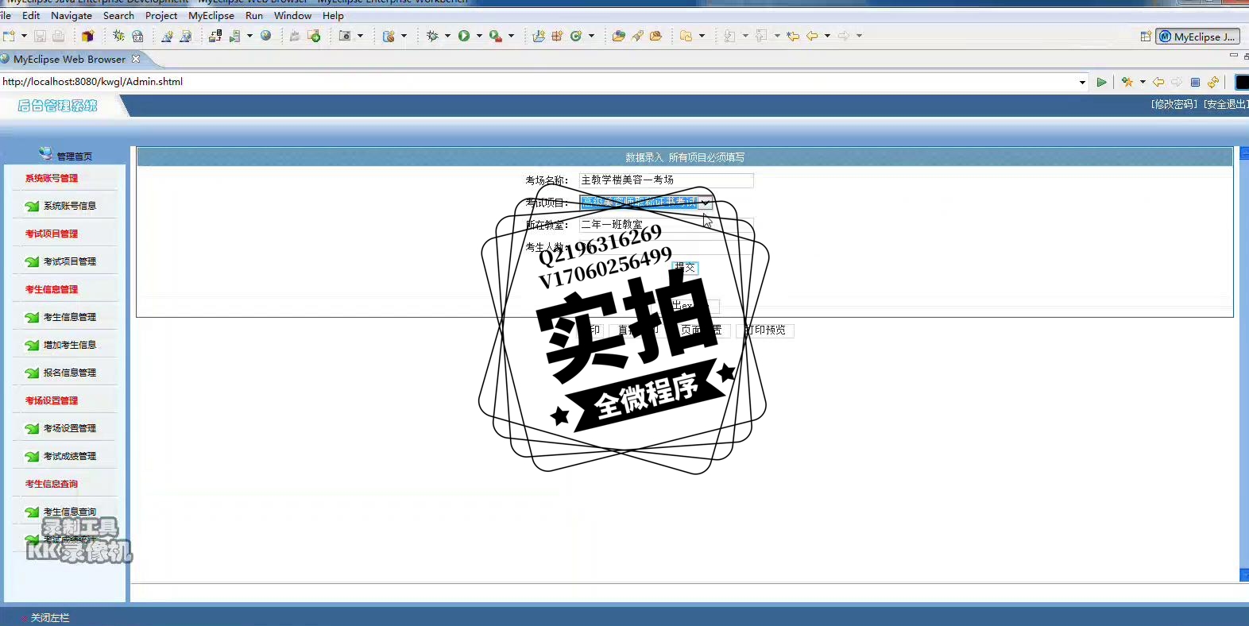Click the 关闭左栏 link at bottom

50,617
